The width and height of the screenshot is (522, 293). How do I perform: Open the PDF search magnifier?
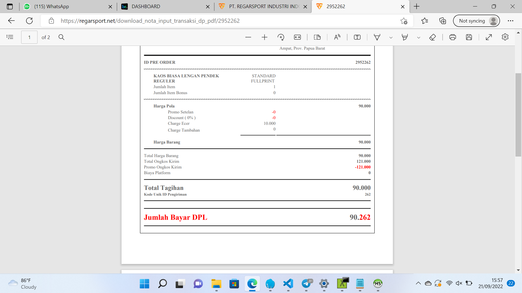coord(61,37)
